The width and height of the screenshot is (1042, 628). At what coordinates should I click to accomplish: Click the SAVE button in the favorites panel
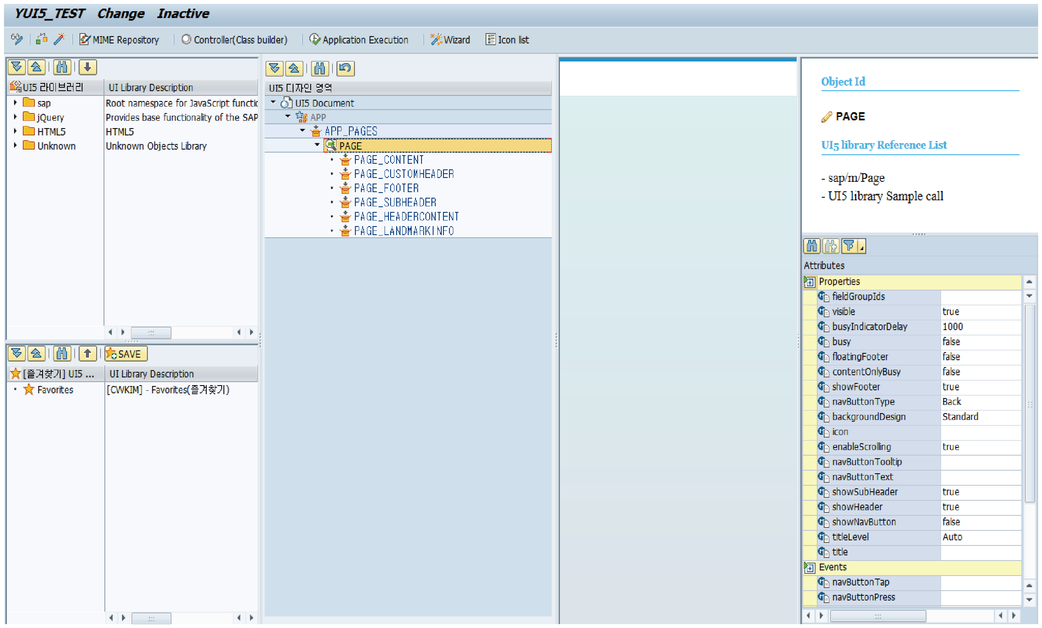125,354
